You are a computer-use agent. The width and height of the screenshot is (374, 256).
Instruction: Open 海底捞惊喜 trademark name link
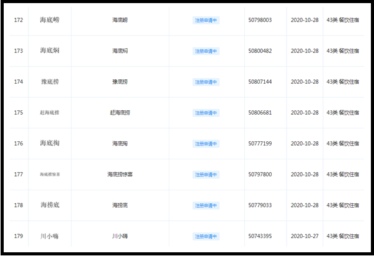(x=120, y=175)
